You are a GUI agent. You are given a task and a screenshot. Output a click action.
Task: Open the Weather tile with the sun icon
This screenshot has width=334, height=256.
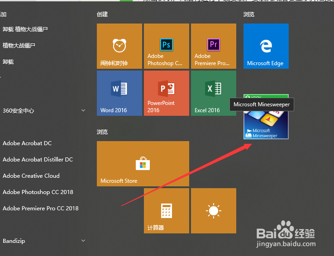coord(214,211)
